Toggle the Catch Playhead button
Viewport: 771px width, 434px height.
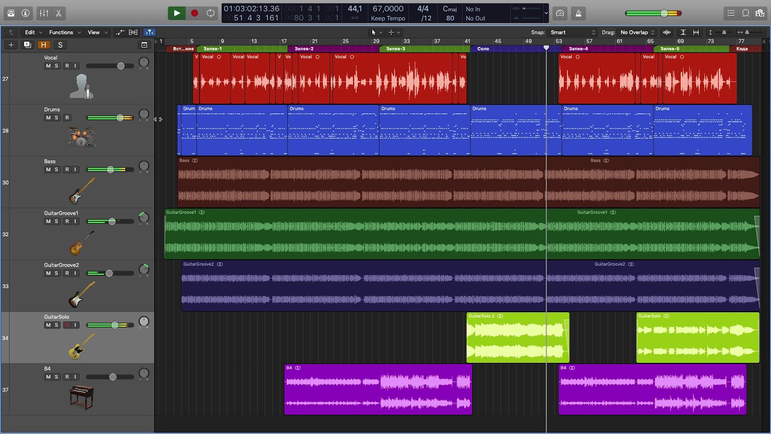pos(149,32)
